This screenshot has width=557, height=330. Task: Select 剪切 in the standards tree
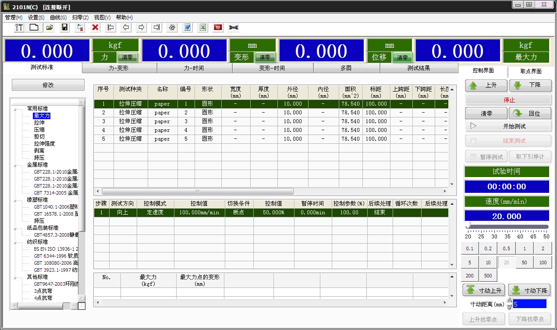39,137
